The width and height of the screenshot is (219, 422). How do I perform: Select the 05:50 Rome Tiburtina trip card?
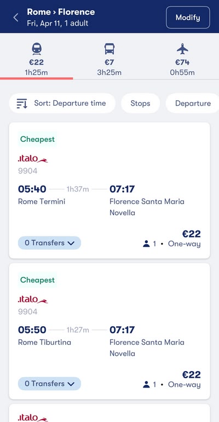point(109,331)
